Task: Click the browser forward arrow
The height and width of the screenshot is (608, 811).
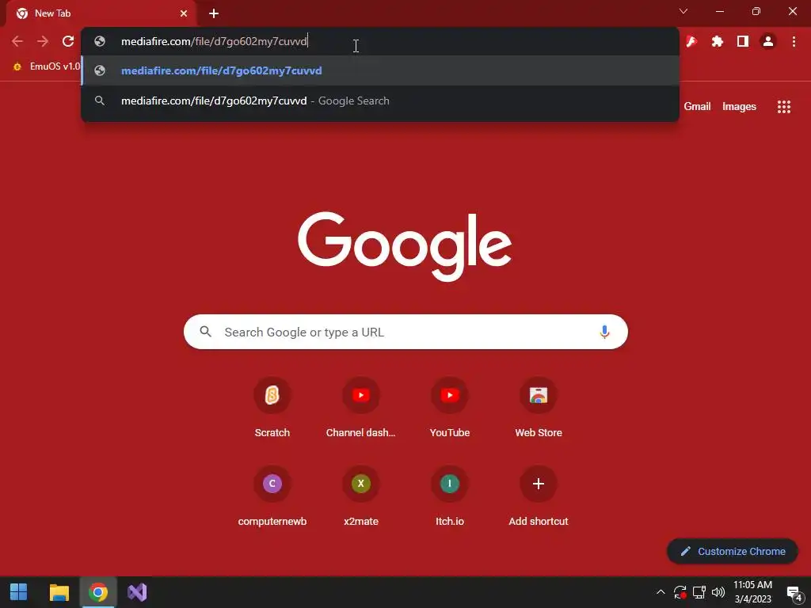Action: pyautogui.click(x=43, y=41)
